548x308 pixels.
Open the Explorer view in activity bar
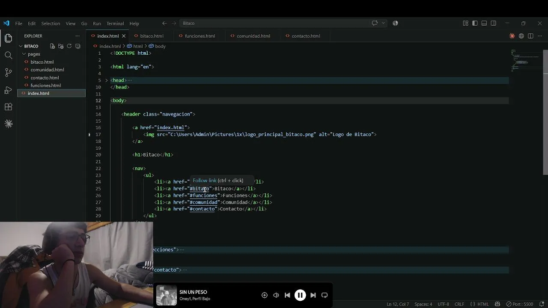pos(8,38)
